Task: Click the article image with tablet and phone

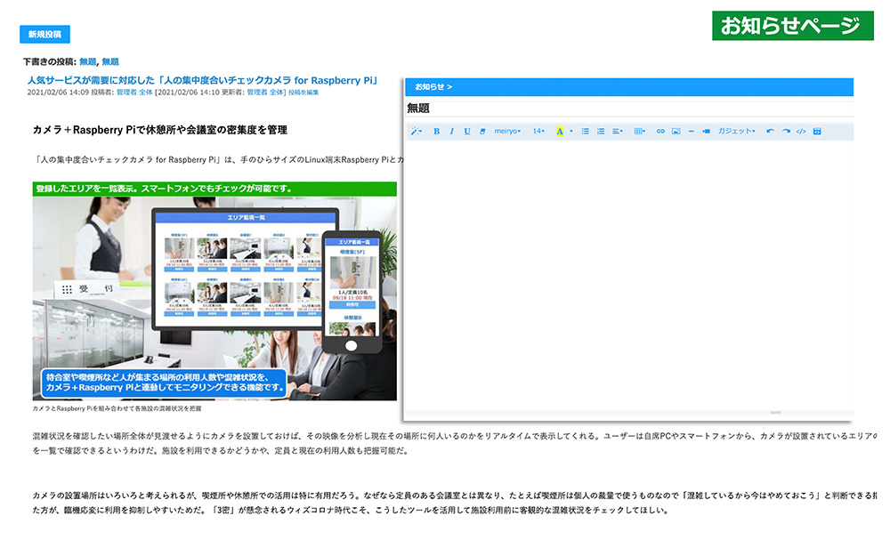Action: pos(214,291)
